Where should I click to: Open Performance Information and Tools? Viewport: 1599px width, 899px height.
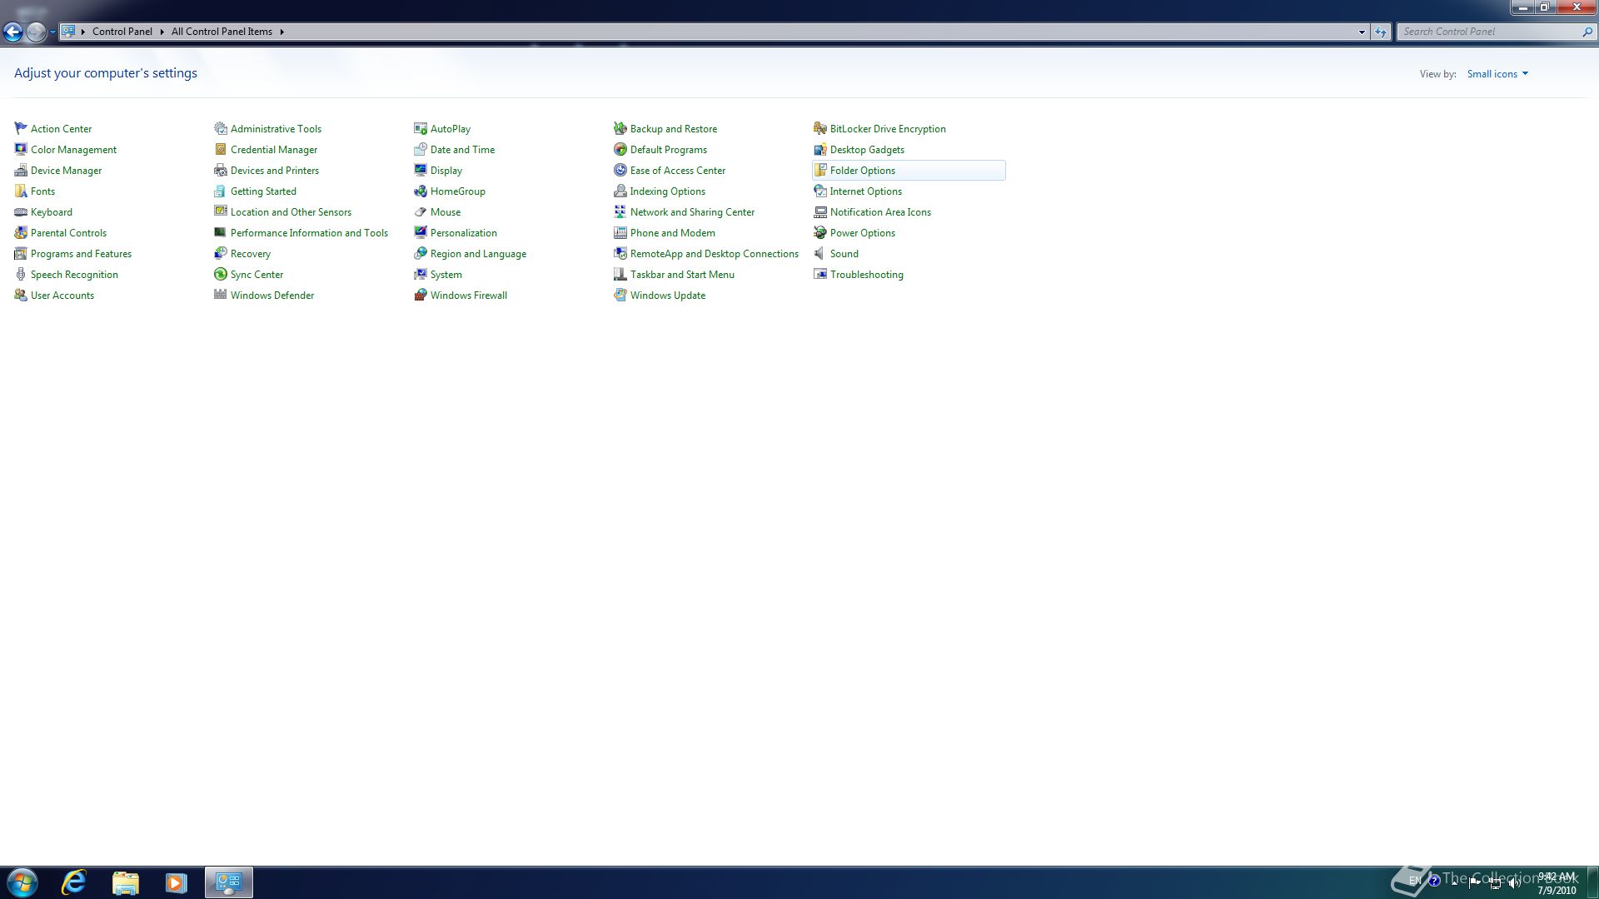309,233
